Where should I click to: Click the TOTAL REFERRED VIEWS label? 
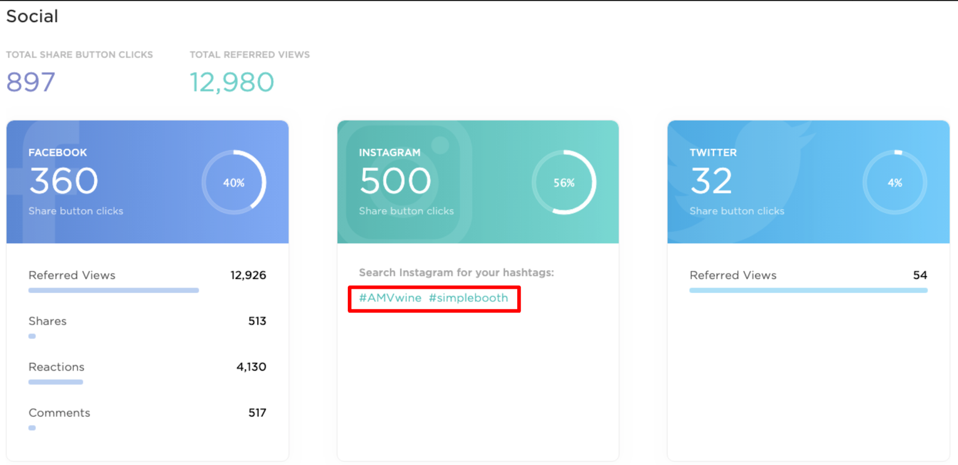pyautogui.click(x=250, y=54)
